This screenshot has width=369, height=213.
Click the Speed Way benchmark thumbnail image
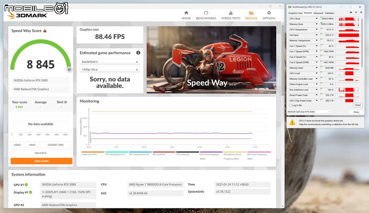211,60
